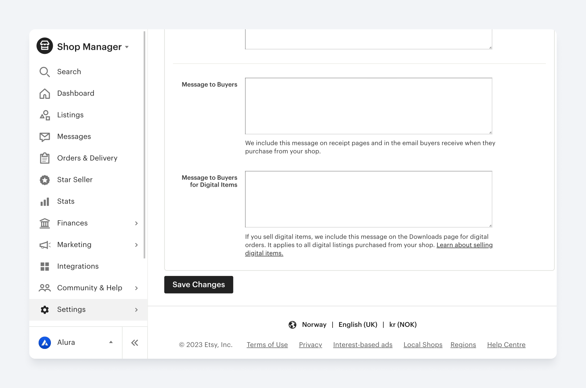The width and height of the screenshot is (586, 388).
Task: Expand the Marketing section chevron
Action: coord(136,245)
